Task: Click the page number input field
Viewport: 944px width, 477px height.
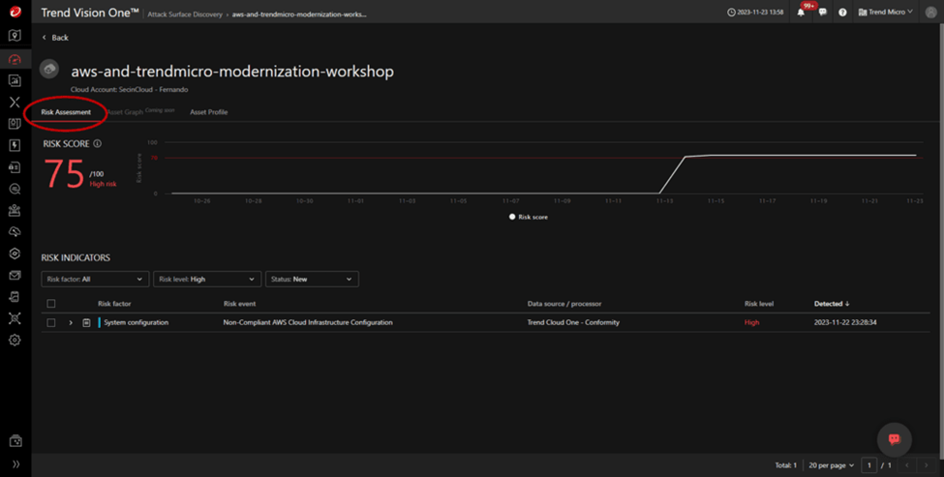Action: 868,465
